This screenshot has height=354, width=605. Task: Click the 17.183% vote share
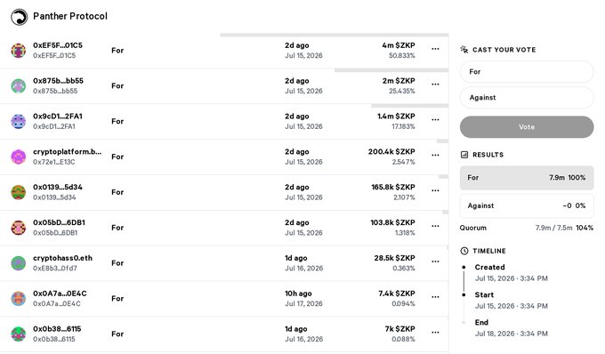pyautogui.click(x=403, y=126)
